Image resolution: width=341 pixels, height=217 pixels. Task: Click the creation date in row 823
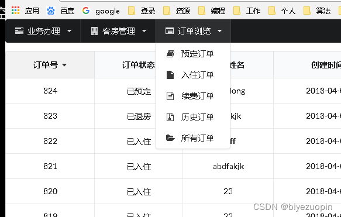click(323, 116)
